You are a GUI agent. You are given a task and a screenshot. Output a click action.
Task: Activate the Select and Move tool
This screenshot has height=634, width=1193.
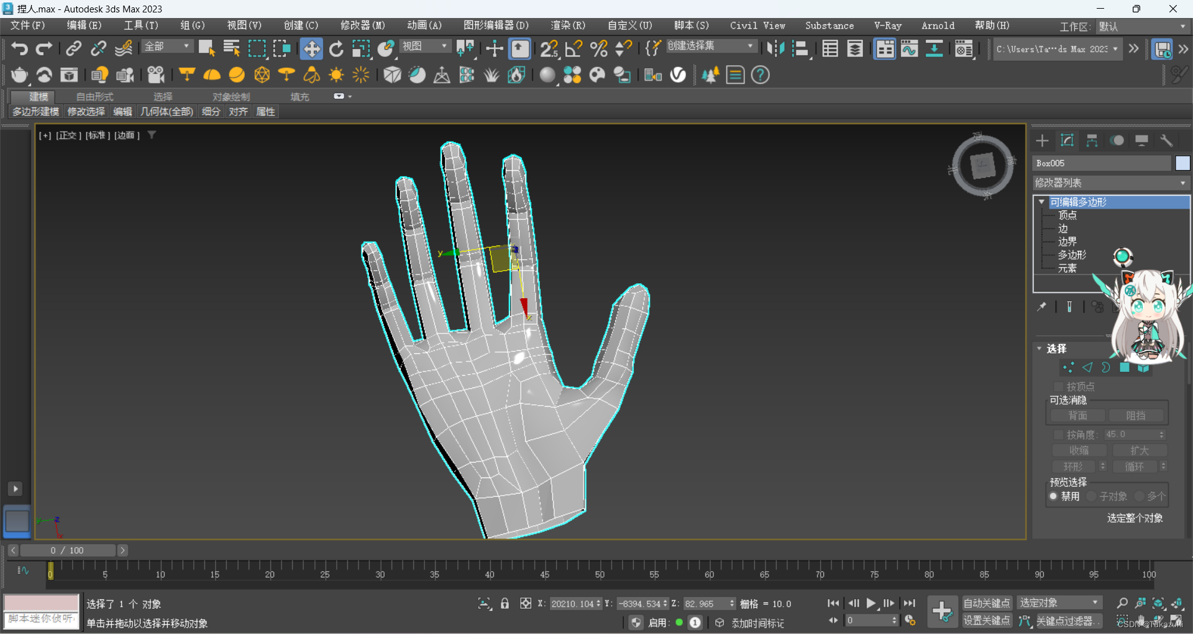click(x=311, y=49)
